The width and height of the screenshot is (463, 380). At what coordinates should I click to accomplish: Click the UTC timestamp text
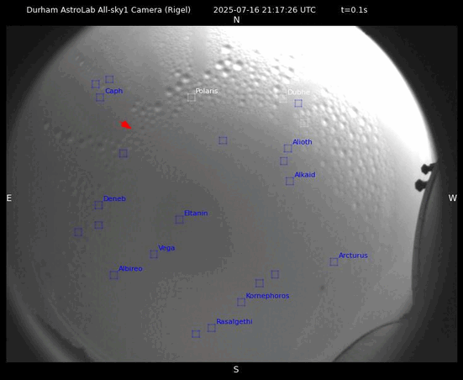(265, 10)
